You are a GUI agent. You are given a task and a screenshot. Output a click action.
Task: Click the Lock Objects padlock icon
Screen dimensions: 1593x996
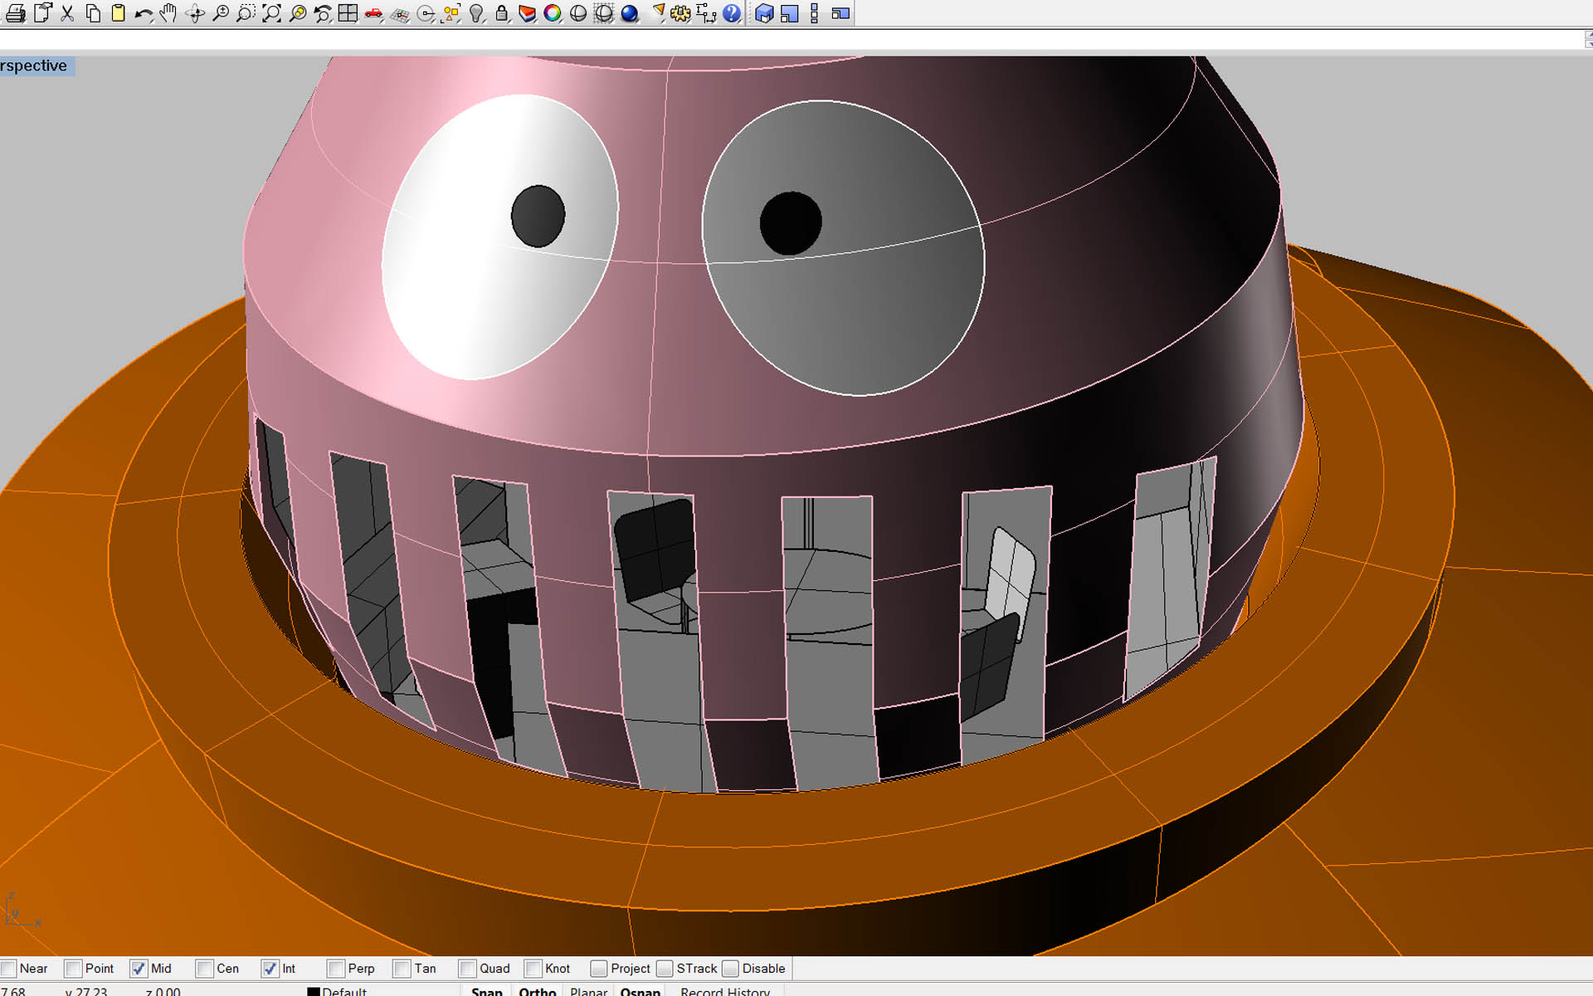coord(502,13)
